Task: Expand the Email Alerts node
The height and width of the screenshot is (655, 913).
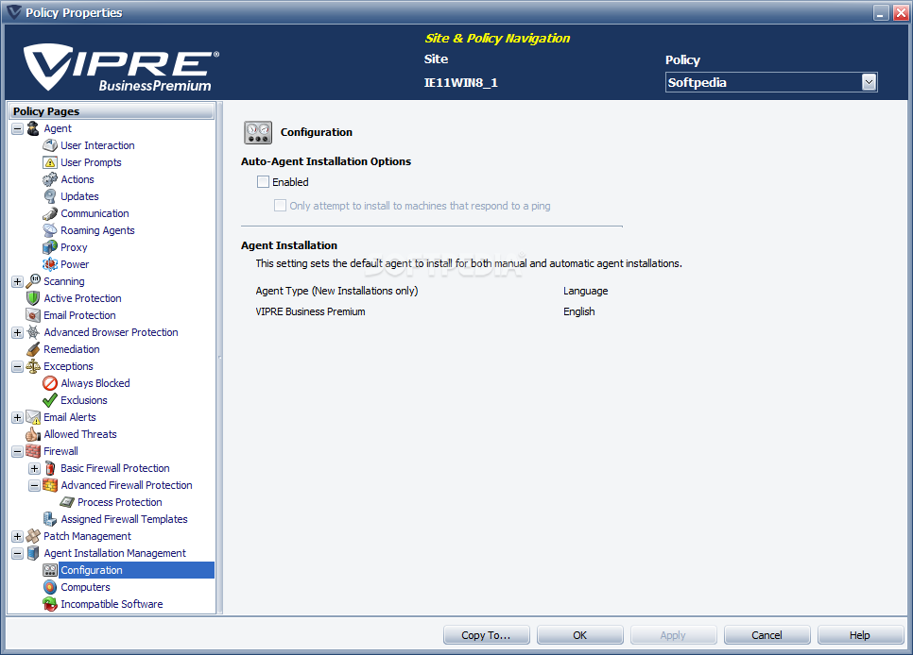Action: pos(17,418)
